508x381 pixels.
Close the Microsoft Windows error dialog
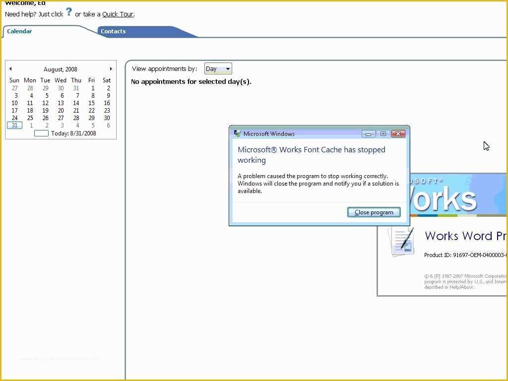(x=398, y=134)
